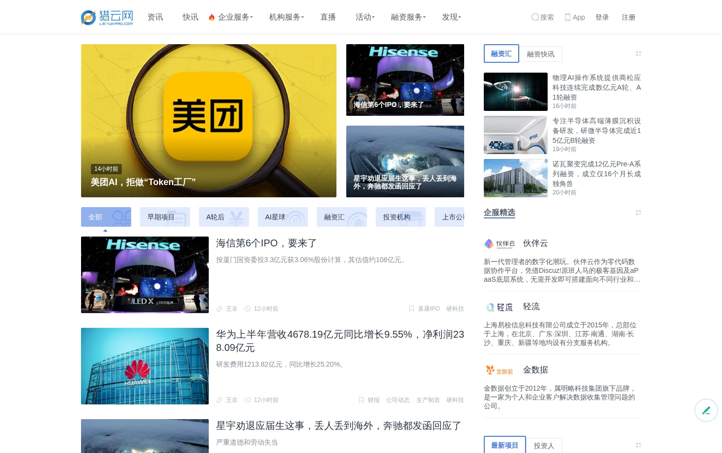This screenshot has height=453, width=722.
Task: Click the 登录 link
Action: (602, 17)
